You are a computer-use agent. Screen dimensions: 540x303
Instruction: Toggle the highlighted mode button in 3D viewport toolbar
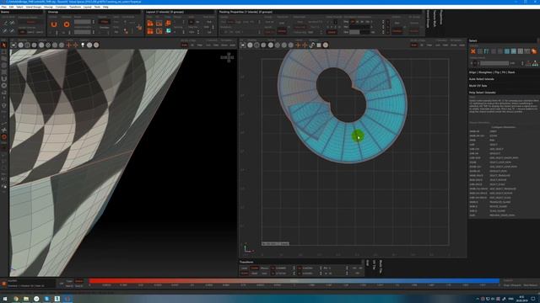185,45
